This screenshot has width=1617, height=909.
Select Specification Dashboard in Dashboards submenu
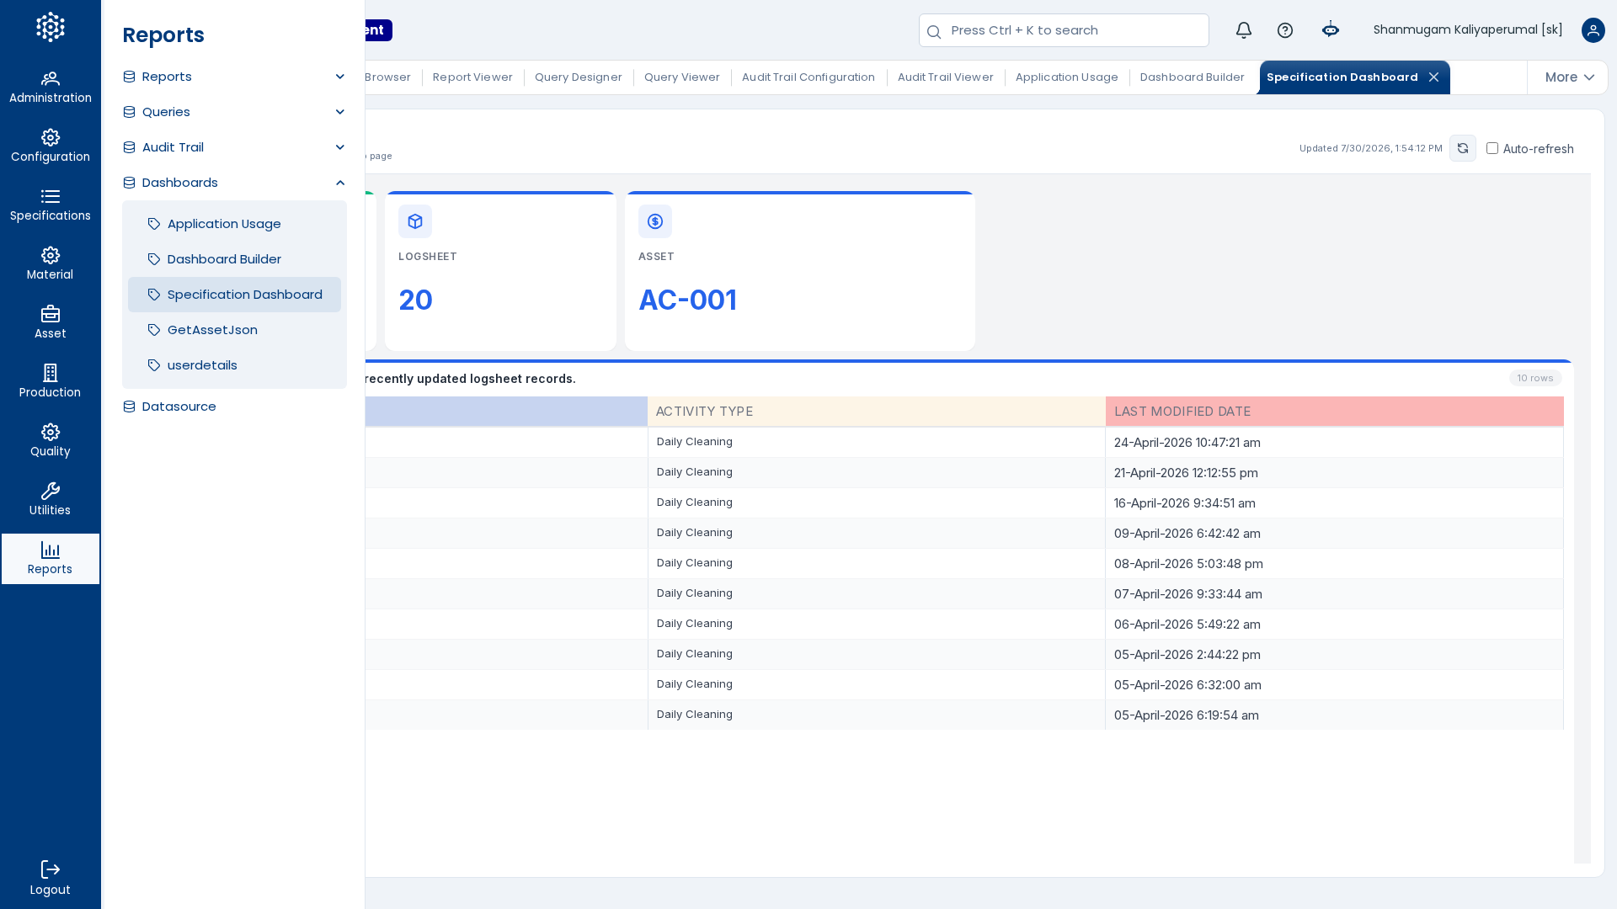(x=234, y=295)
